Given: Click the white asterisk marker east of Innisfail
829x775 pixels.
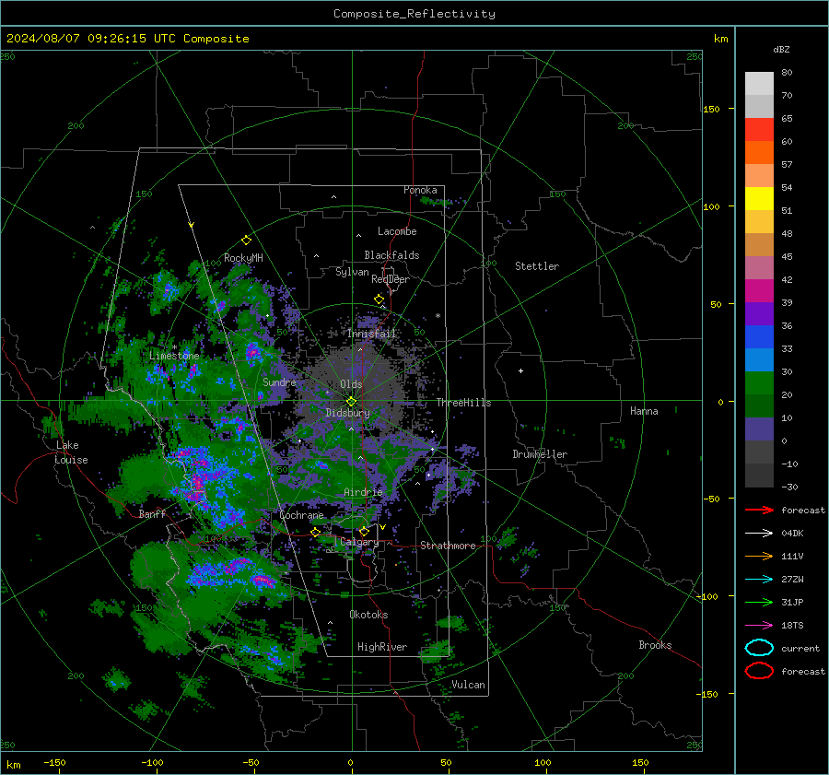Looking at the screenshot, I should pyautogui.click(x=438, y=316).
